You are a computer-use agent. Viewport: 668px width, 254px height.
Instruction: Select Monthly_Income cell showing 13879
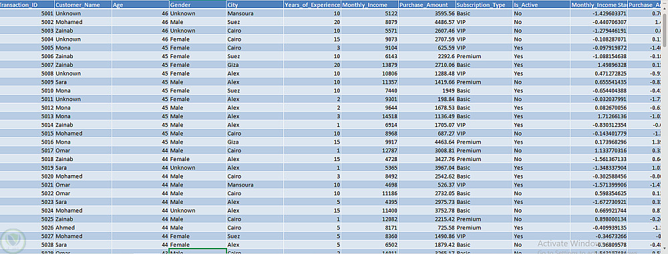tap(369, 65)
